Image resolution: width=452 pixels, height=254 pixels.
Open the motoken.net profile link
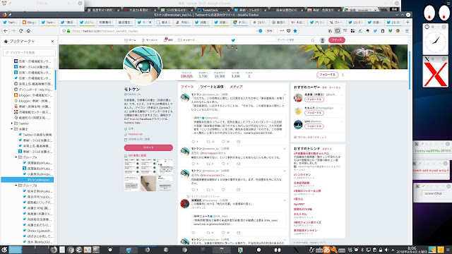(135, 134)
